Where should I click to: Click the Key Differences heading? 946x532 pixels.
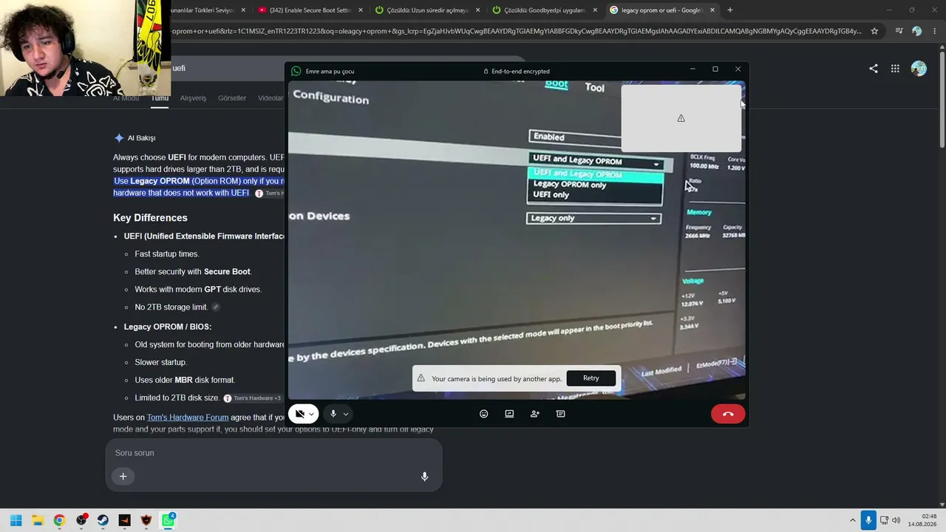[x=150, y=218]
